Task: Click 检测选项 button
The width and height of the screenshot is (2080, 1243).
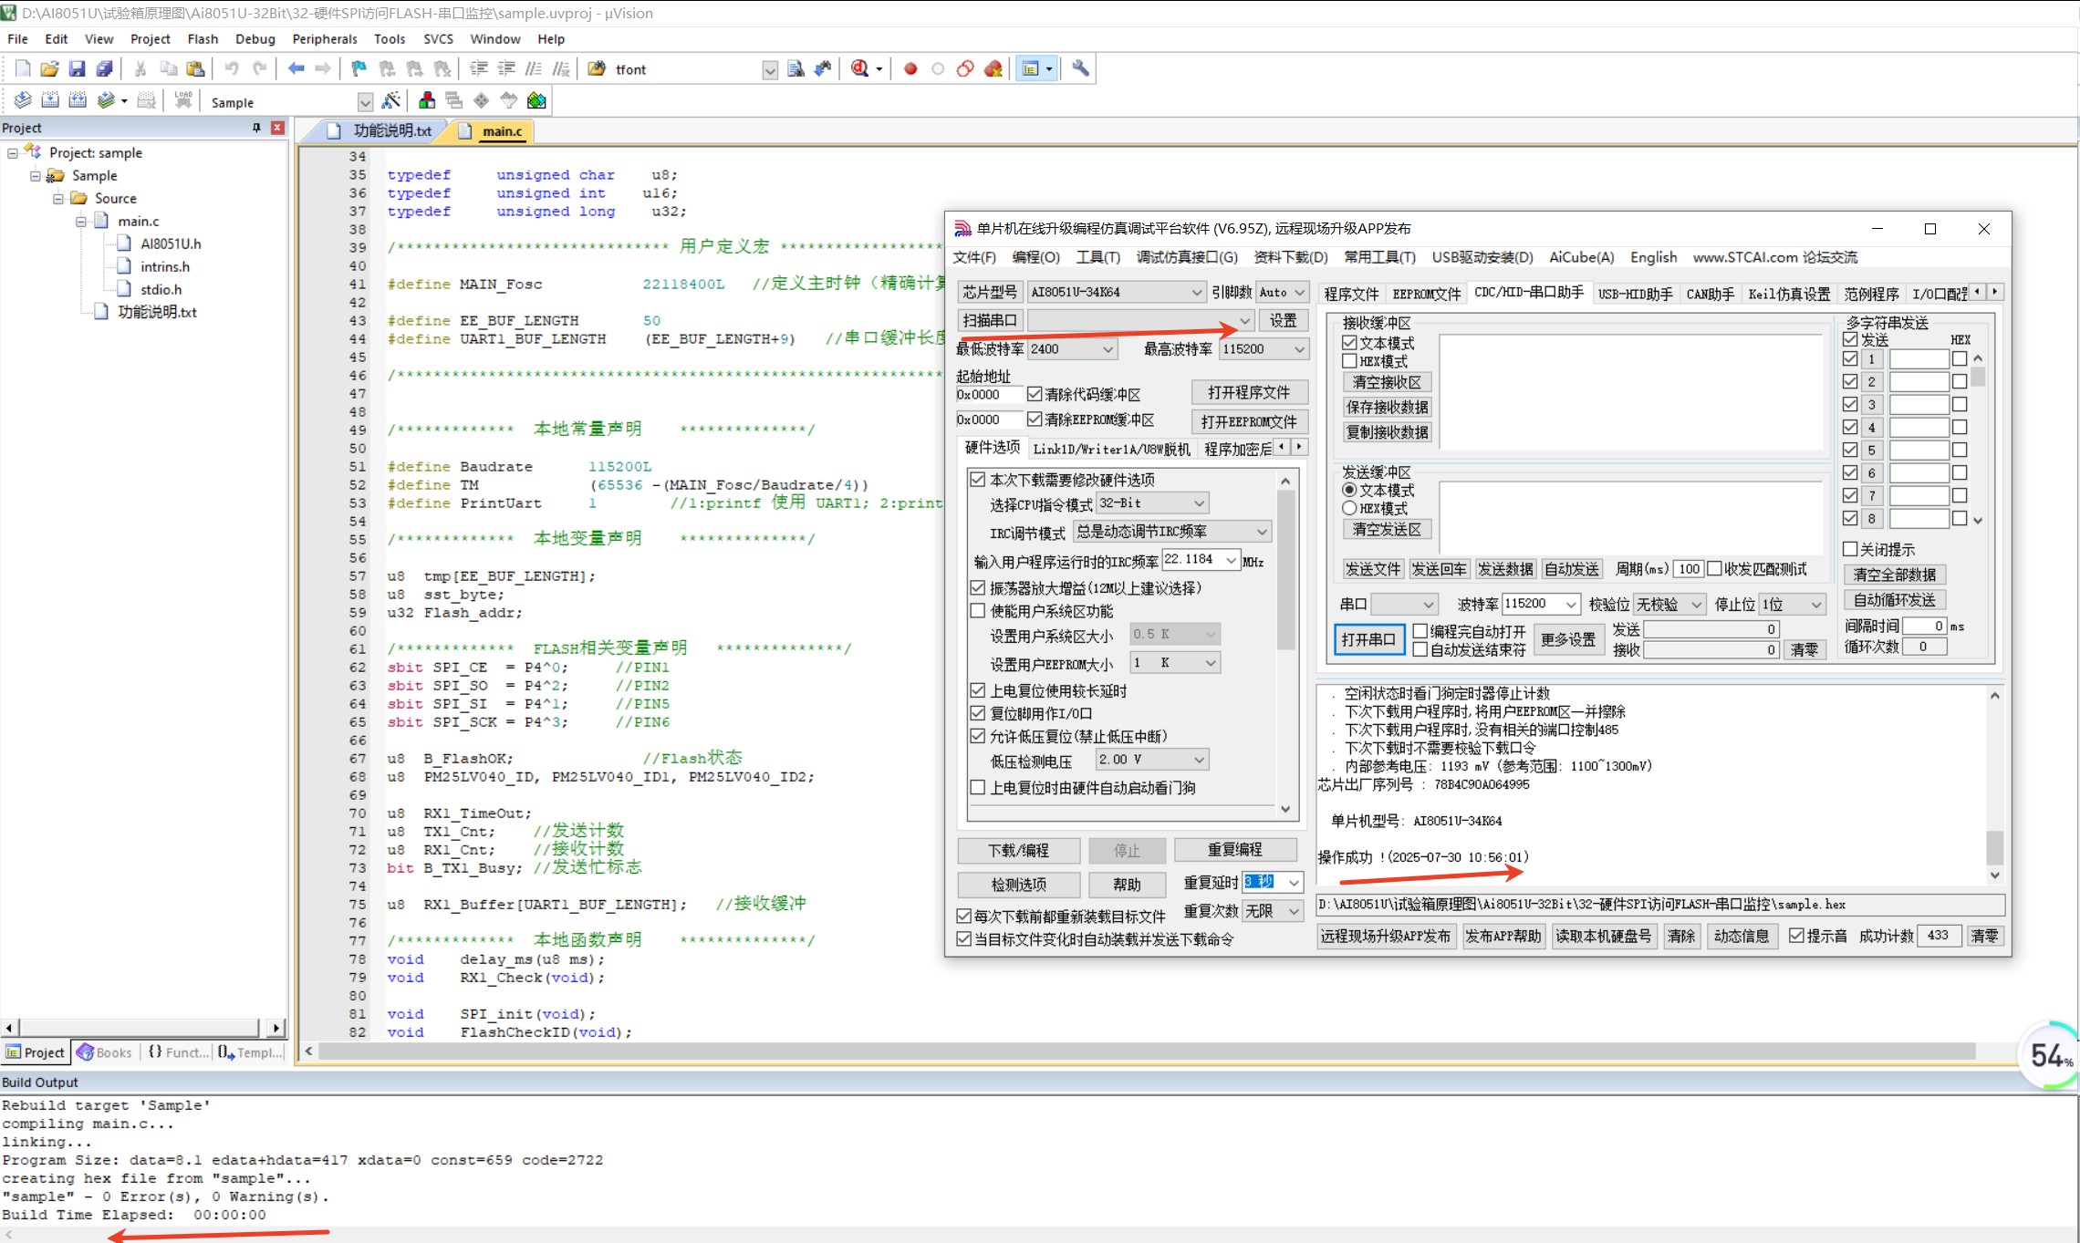Action: 1018,885
